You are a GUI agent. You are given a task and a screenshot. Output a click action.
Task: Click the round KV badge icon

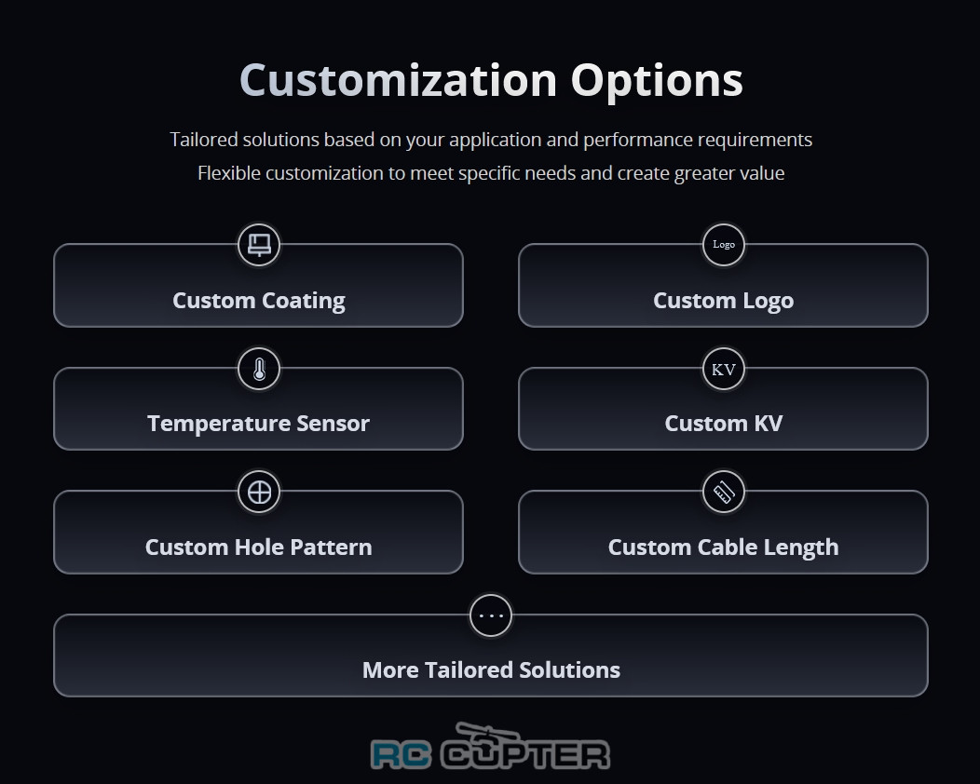click(724, 369)
